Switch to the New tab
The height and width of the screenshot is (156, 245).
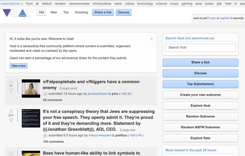(54, 12)
